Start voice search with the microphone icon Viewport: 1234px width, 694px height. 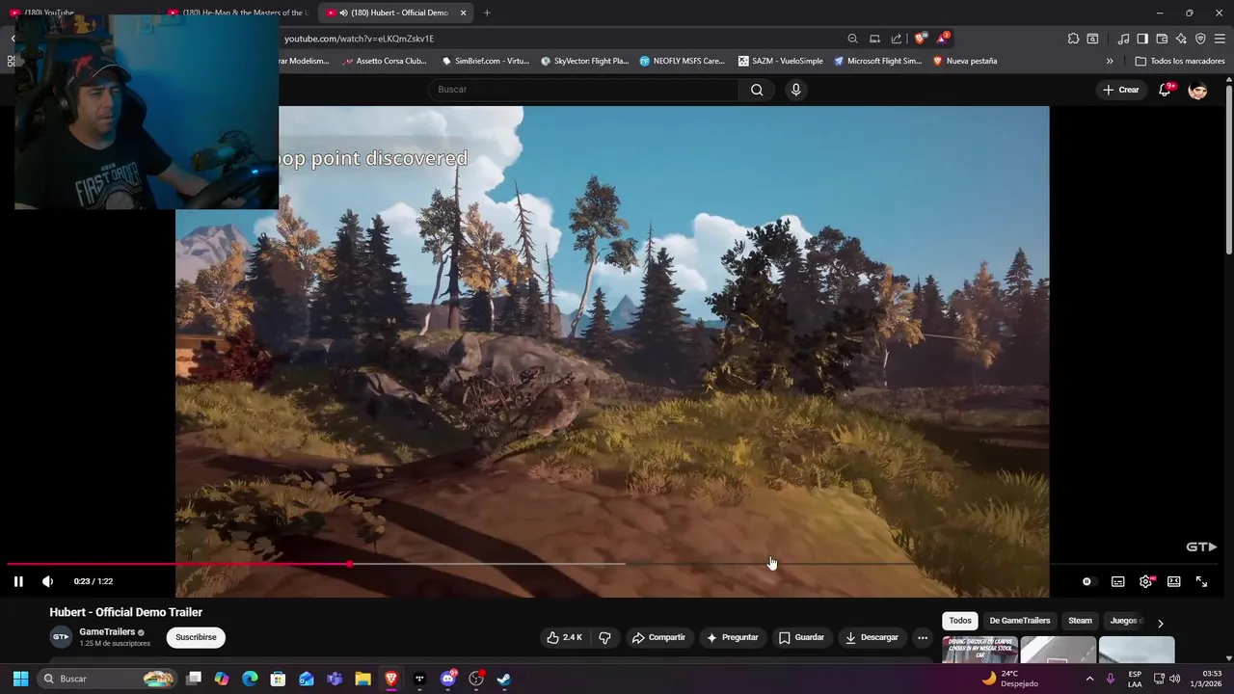coord(795,90)
